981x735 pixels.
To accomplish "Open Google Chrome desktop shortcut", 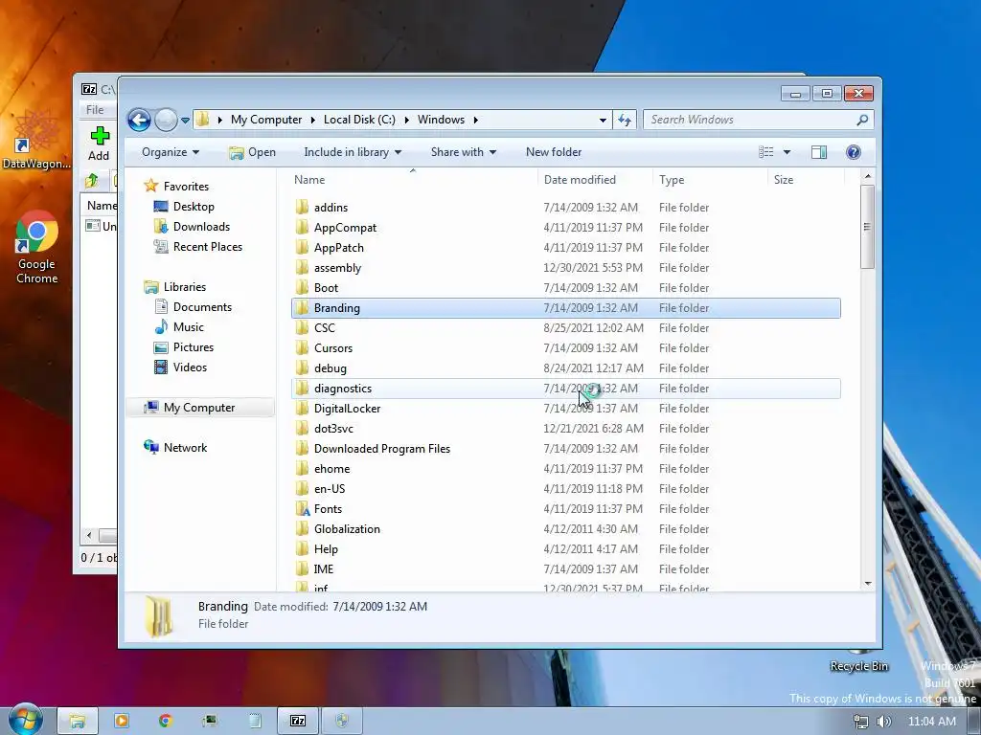I will (37, 248).
